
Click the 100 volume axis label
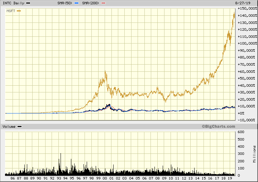tap(241, 168)
